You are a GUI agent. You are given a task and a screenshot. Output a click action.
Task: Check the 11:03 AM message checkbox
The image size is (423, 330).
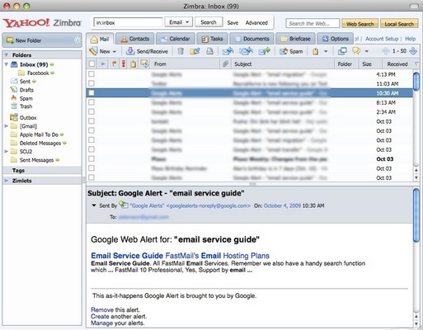tap(92, 83)
